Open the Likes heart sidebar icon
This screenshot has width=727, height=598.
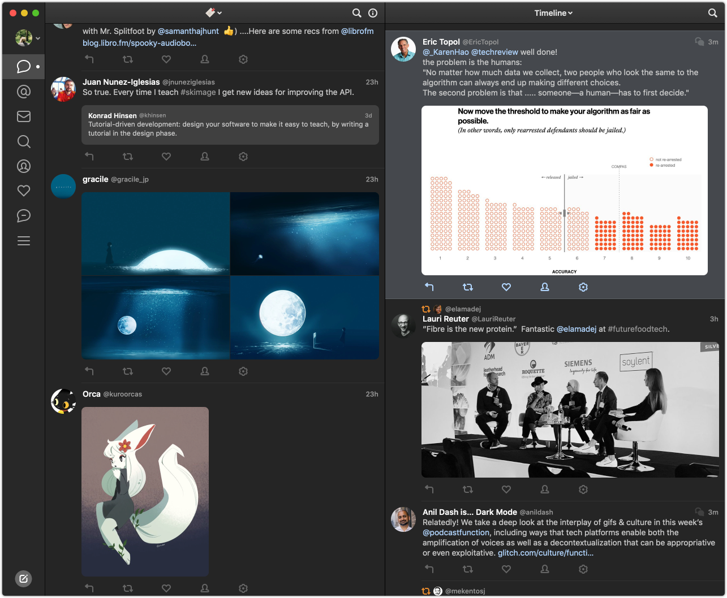coord(23,191)
